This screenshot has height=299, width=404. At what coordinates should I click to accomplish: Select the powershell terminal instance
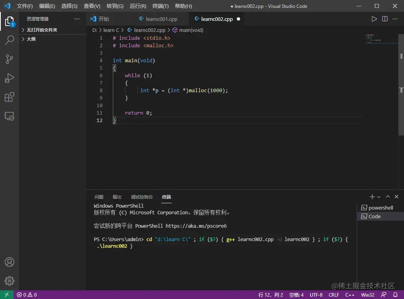(x=380, y=208)
